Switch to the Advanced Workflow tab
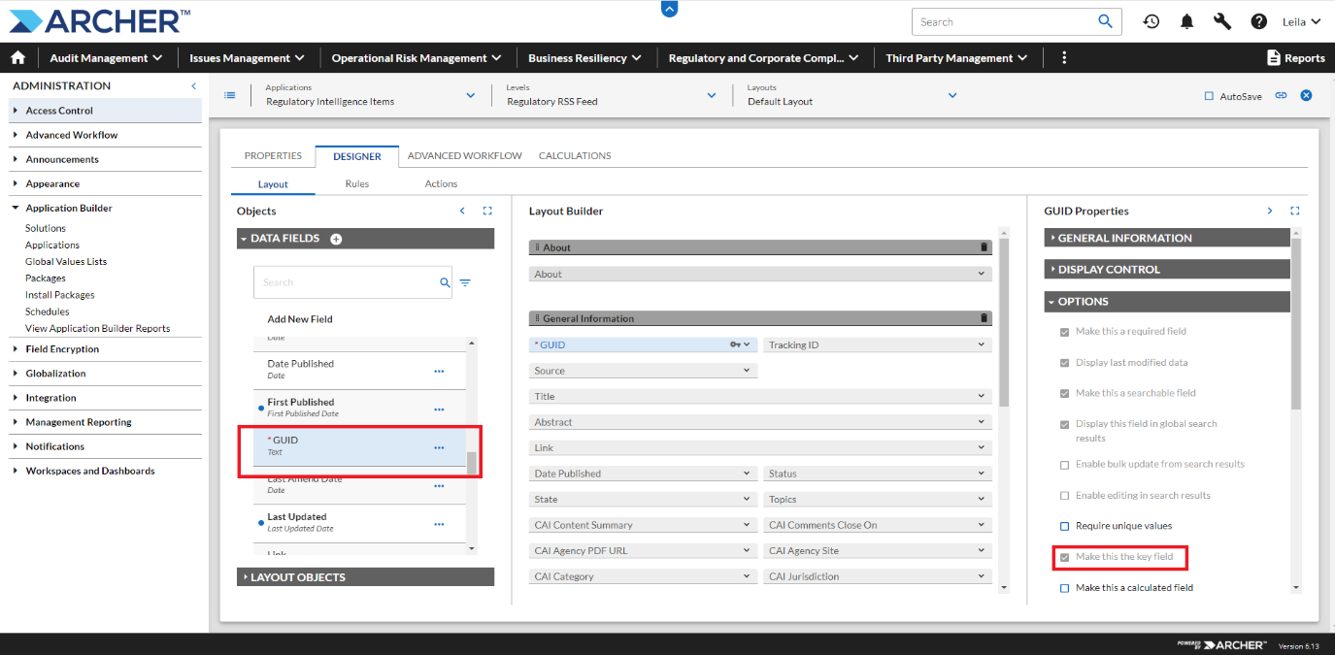This screenshot has width=1335, height=655. tap(465, 155)
